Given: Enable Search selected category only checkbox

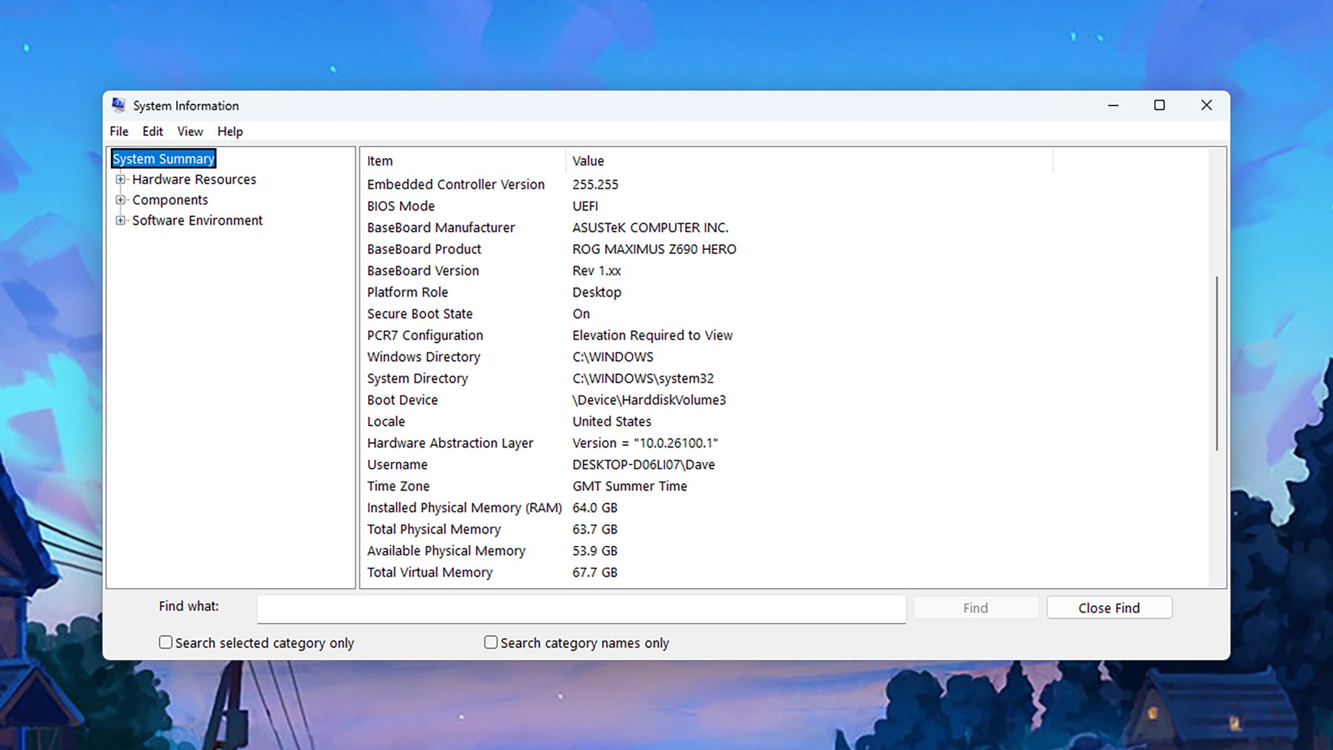Looking at the screenshot, I should pyautogui.click(x=165, y=642).
